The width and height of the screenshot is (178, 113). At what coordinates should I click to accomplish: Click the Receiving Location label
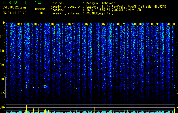[66, 6]
